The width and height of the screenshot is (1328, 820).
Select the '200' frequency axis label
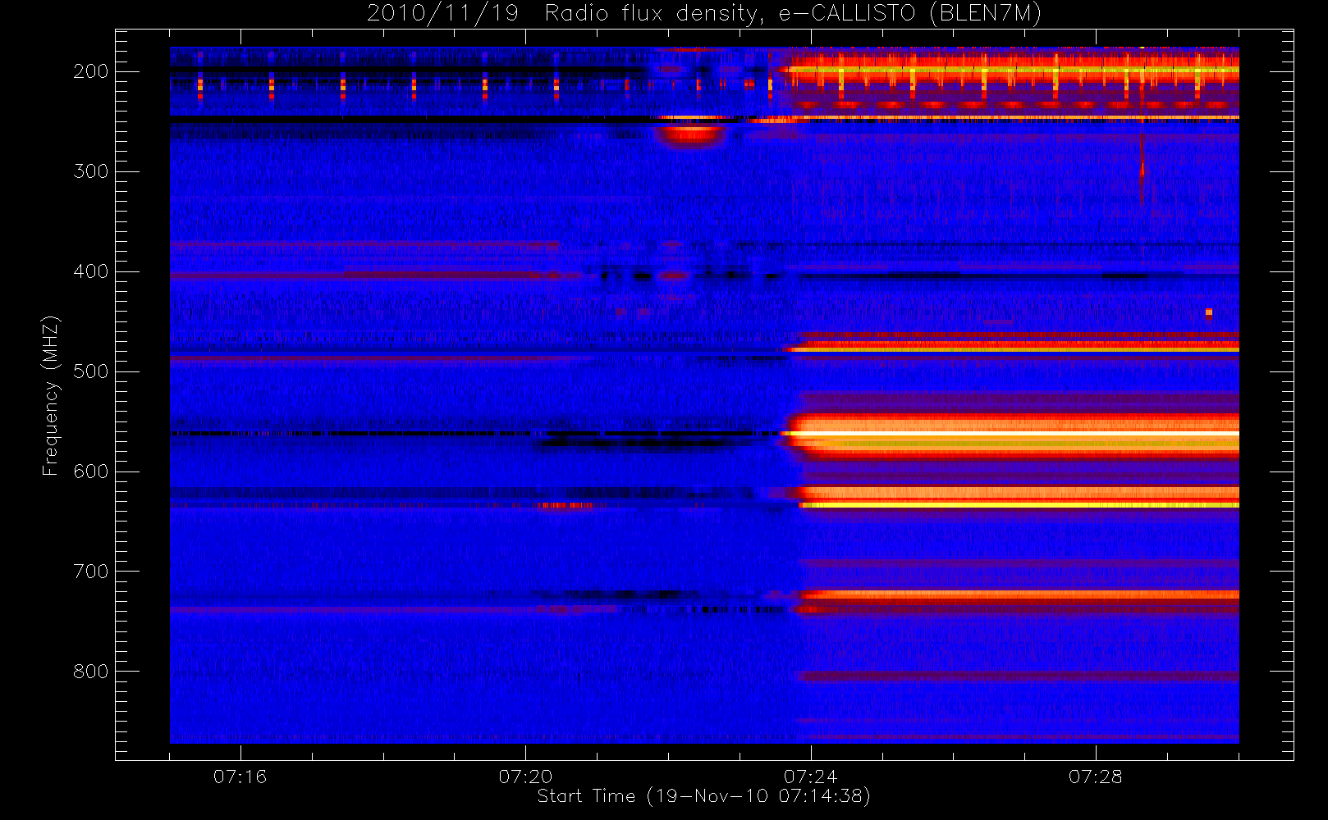click(90, 71)
